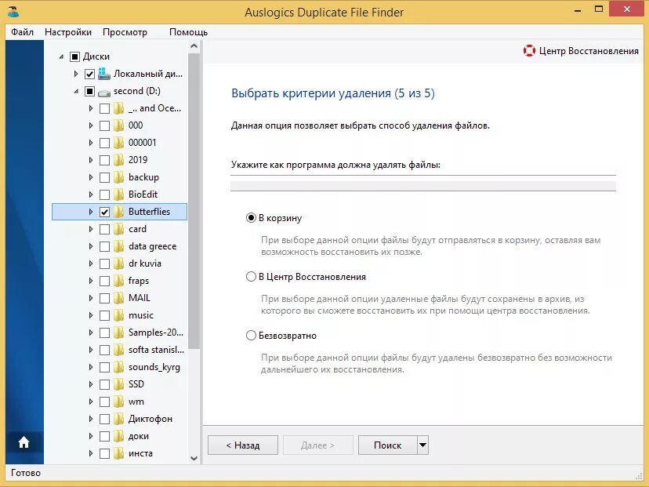The width and height of the screenshot is (649, 487).
Task: Click the 'Готово' status bar text
Action: [x=26, y=473]
